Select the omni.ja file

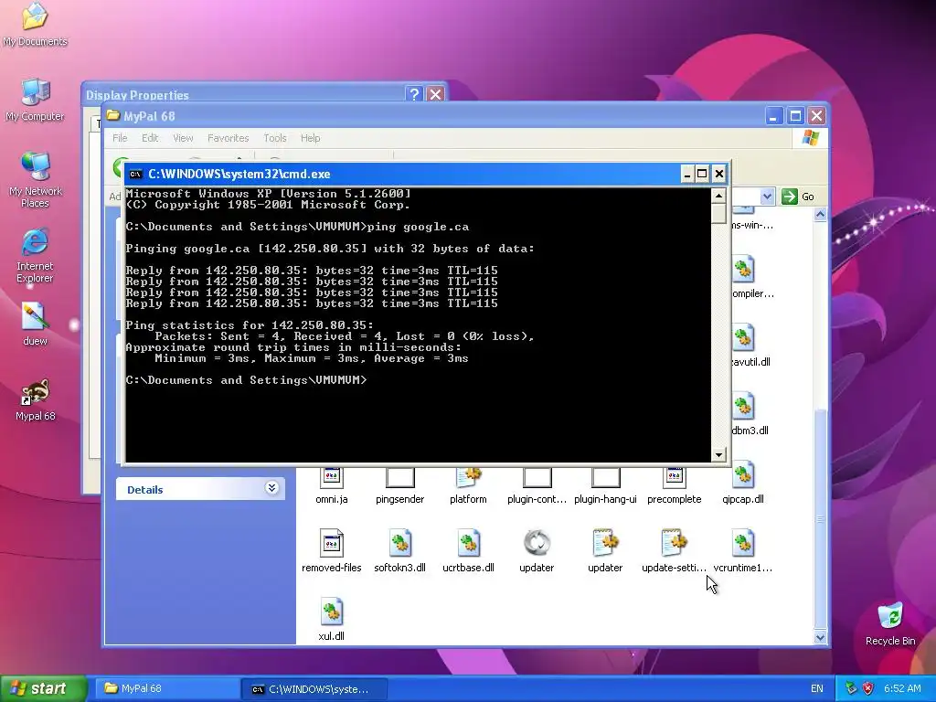click(331, 486)
